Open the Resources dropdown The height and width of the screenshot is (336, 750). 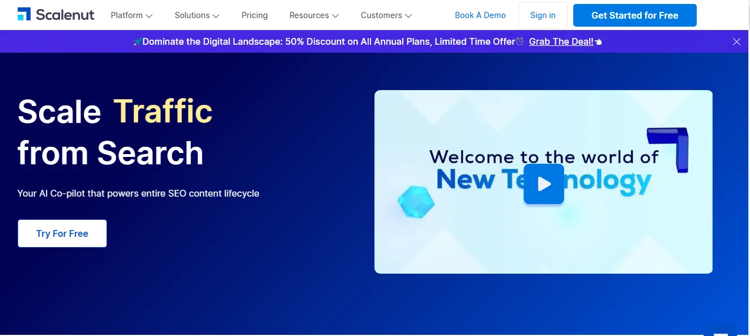click(314, 15)
